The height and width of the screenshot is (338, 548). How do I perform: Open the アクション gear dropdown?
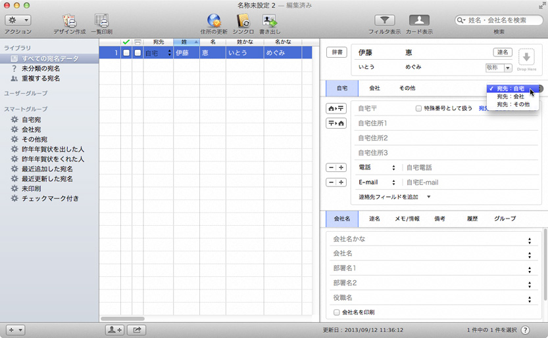tap(18, 20)
